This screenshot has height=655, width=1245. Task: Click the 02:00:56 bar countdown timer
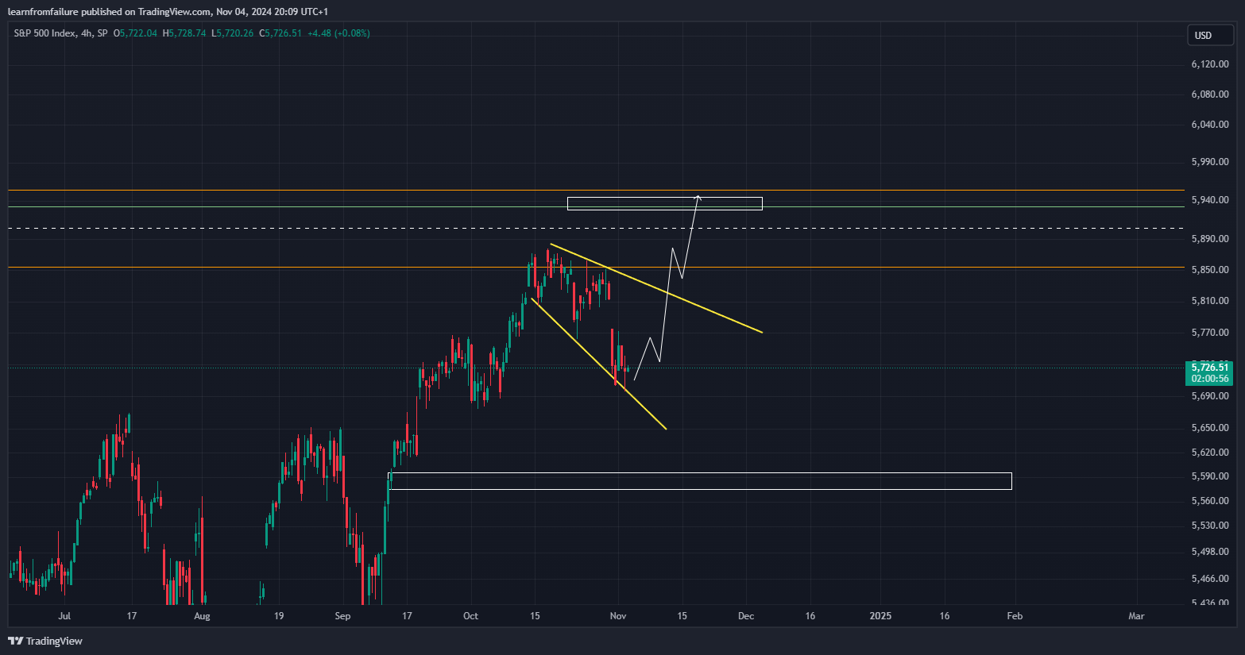click(1210, 379)
